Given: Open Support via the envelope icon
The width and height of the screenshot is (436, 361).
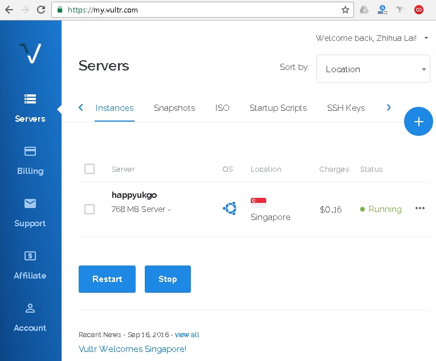Looking at the screenshot, I should click(x=30, y=204).
